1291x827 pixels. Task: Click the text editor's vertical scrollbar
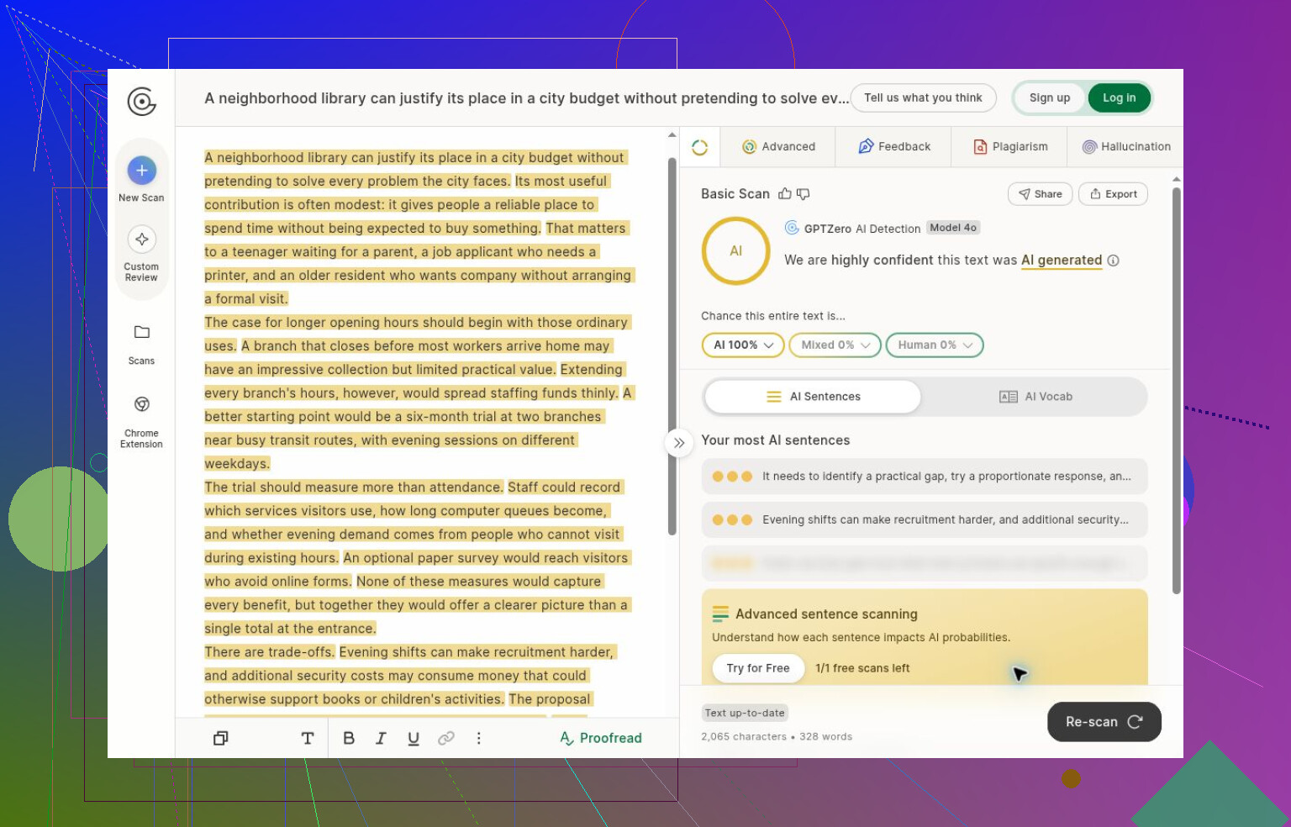672,345
